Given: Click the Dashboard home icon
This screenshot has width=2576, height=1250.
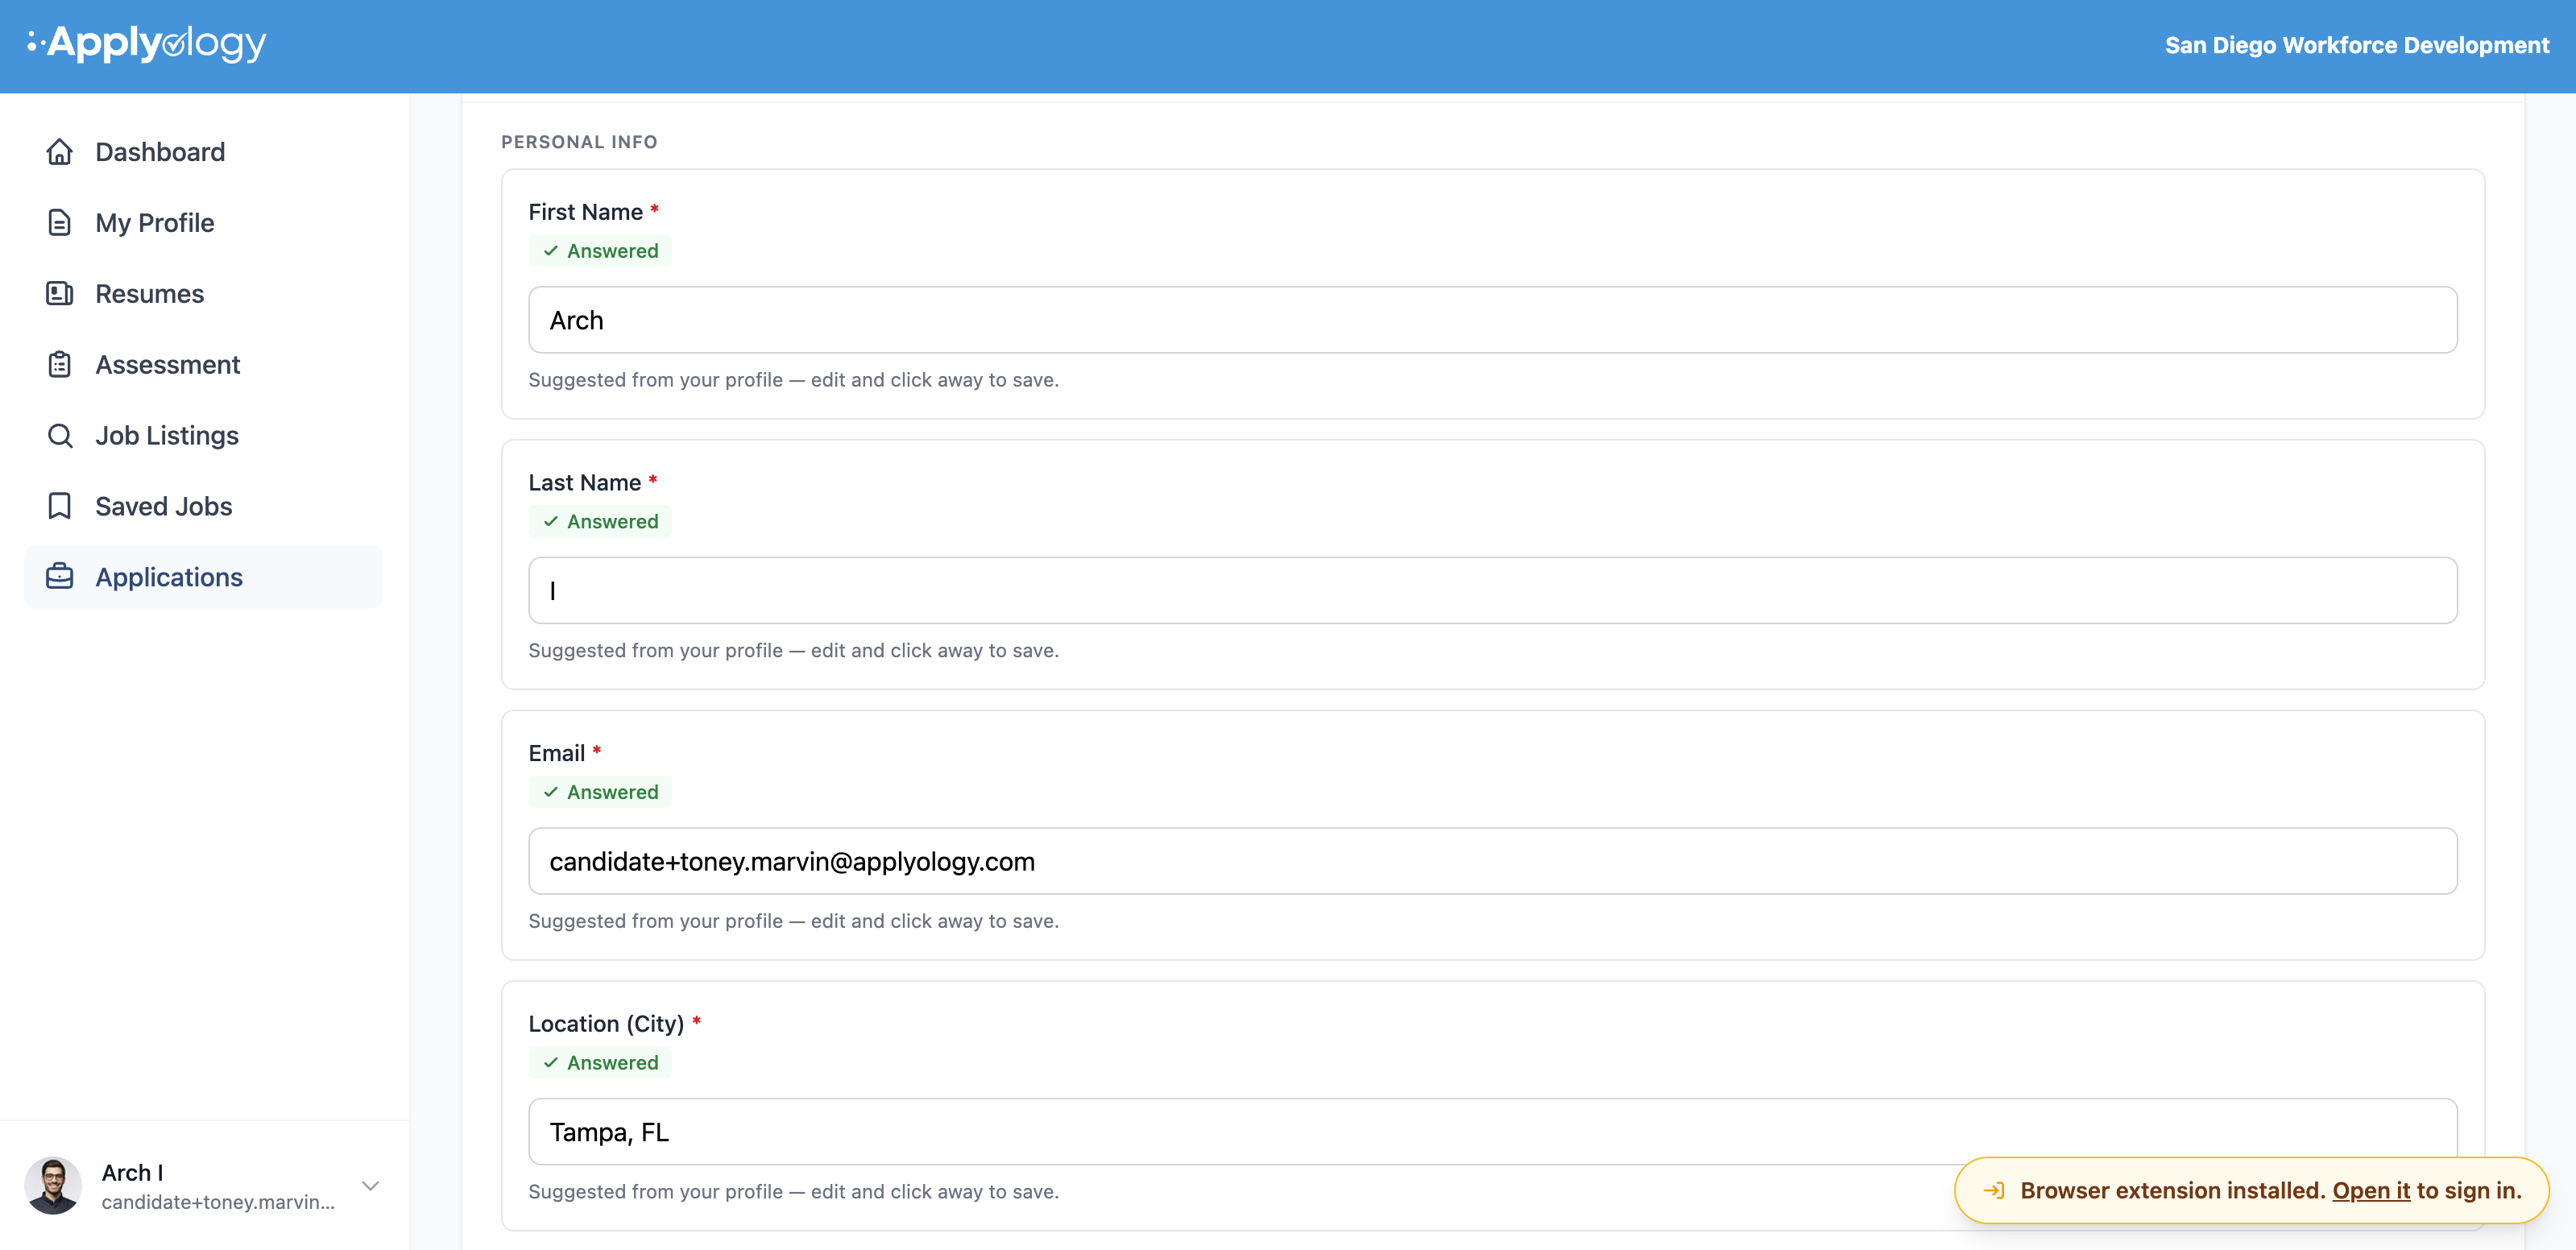Looking at the screenshot, I should click(x=60, y=152).
